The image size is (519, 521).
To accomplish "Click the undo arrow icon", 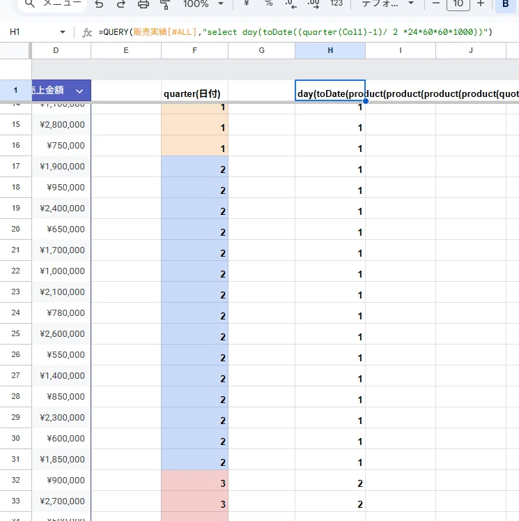I will coord(99,4).
